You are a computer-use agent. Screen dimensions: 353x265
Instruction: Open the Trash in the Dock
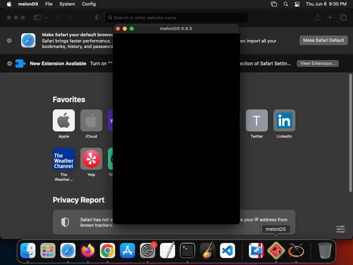click(325, 251)
